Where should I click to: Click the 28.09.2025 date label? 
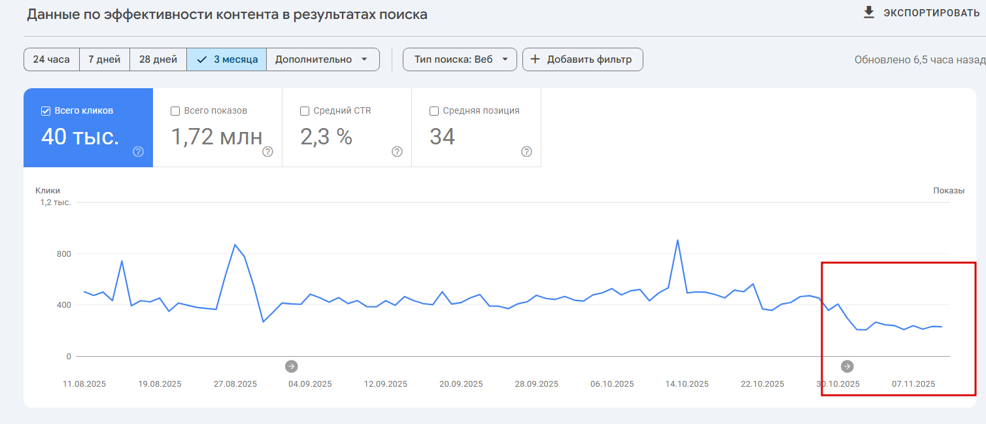click(x=537, y=384)
